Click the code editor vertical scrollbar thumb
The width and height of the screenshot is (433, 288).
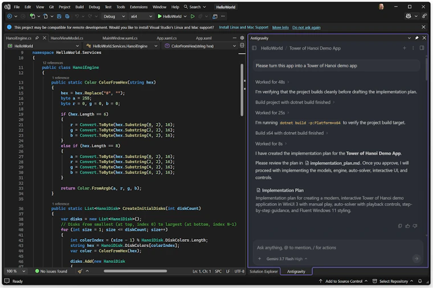(x=242, y=90)
